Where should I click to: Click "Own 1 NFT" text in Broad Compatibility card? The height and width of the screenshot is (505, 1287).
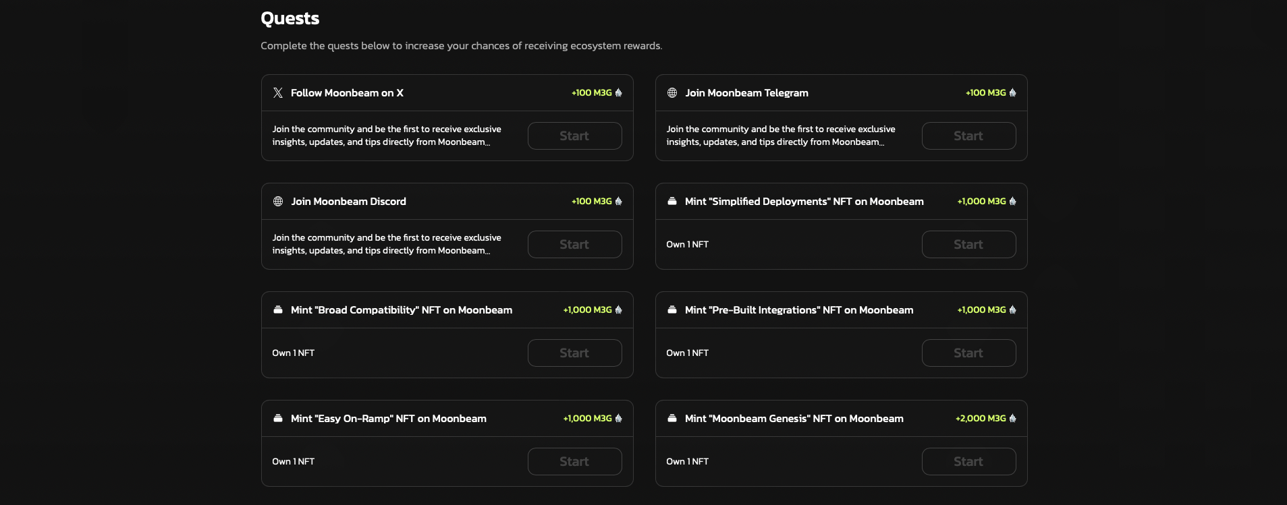pos(293,353)
